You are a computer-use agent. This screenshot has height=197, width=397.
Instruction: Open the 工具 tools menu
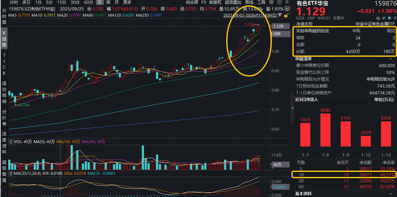tap(261, 2)
